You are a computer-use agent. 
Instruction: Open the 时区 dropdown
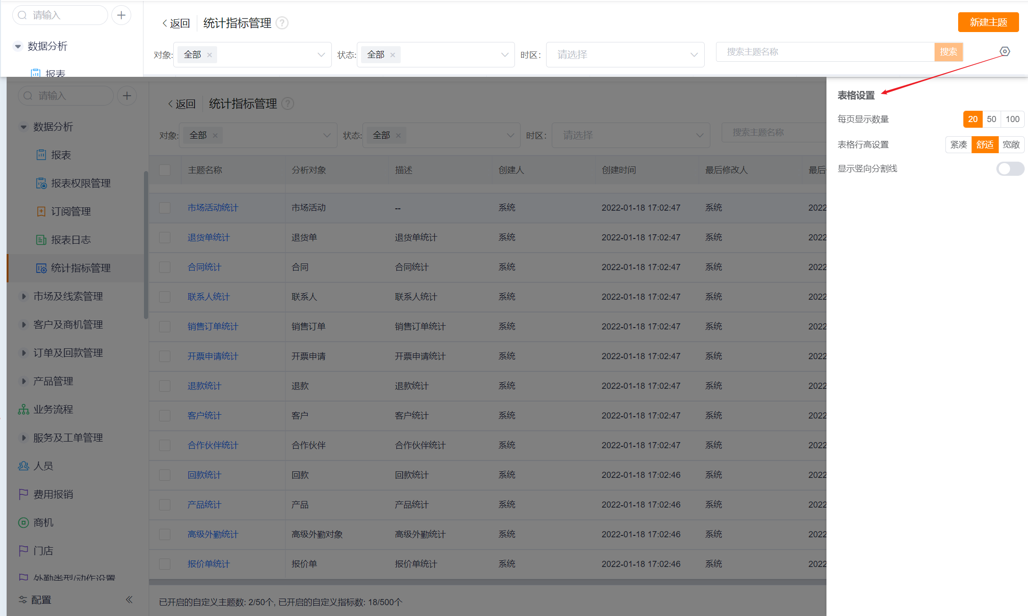[625, 55]
